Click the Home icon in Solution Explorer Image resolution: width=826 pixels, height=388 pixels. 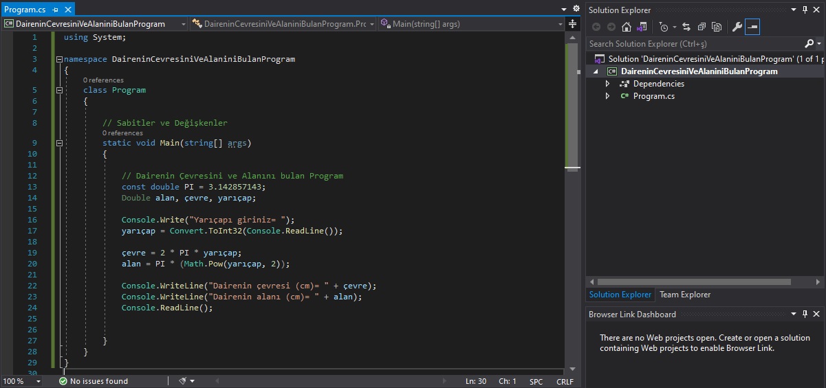(627, 27)
